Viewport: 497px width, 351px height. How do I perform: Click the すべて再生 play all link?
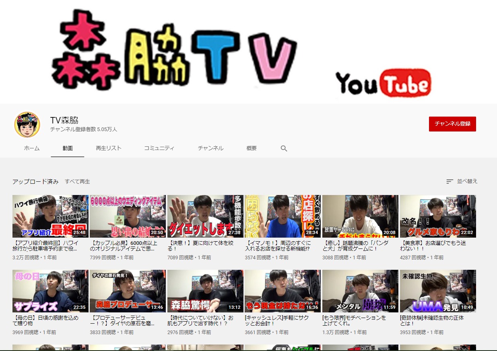coord(78,182)
